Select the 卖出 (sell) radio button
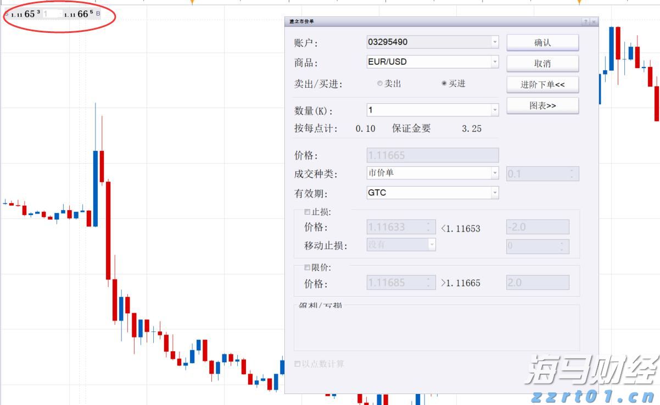The image size is (660, 405). (379, 83)
